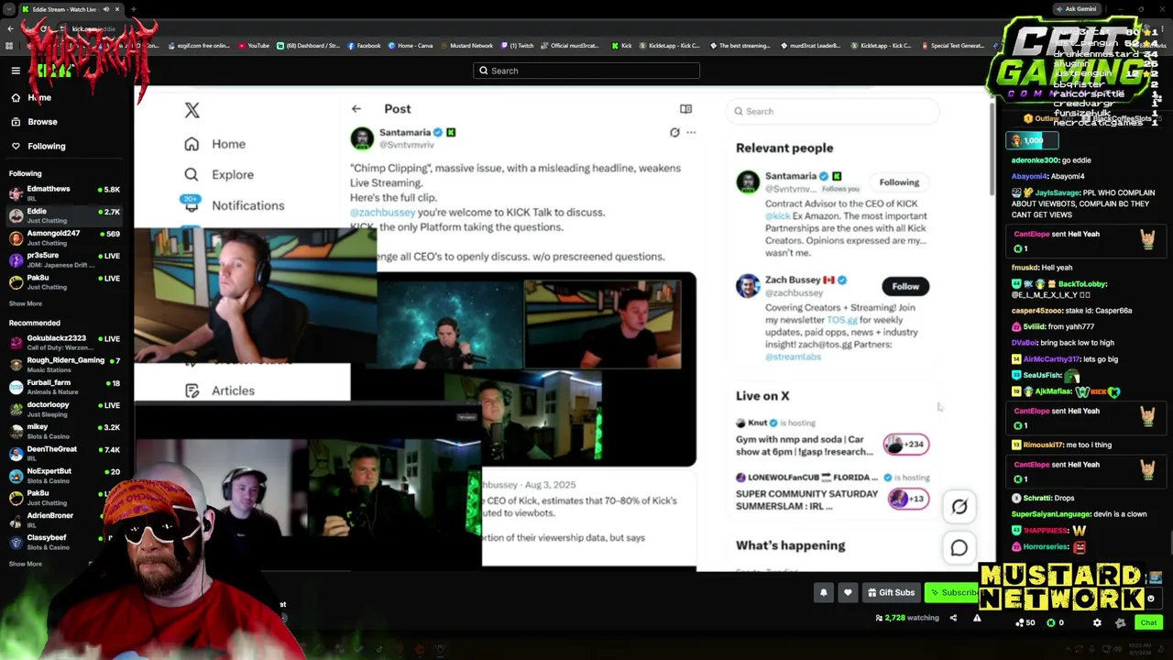Click the chat badge icon beside settings gear
This screenshot has height=660, width=1173.
coord(1120,622)
